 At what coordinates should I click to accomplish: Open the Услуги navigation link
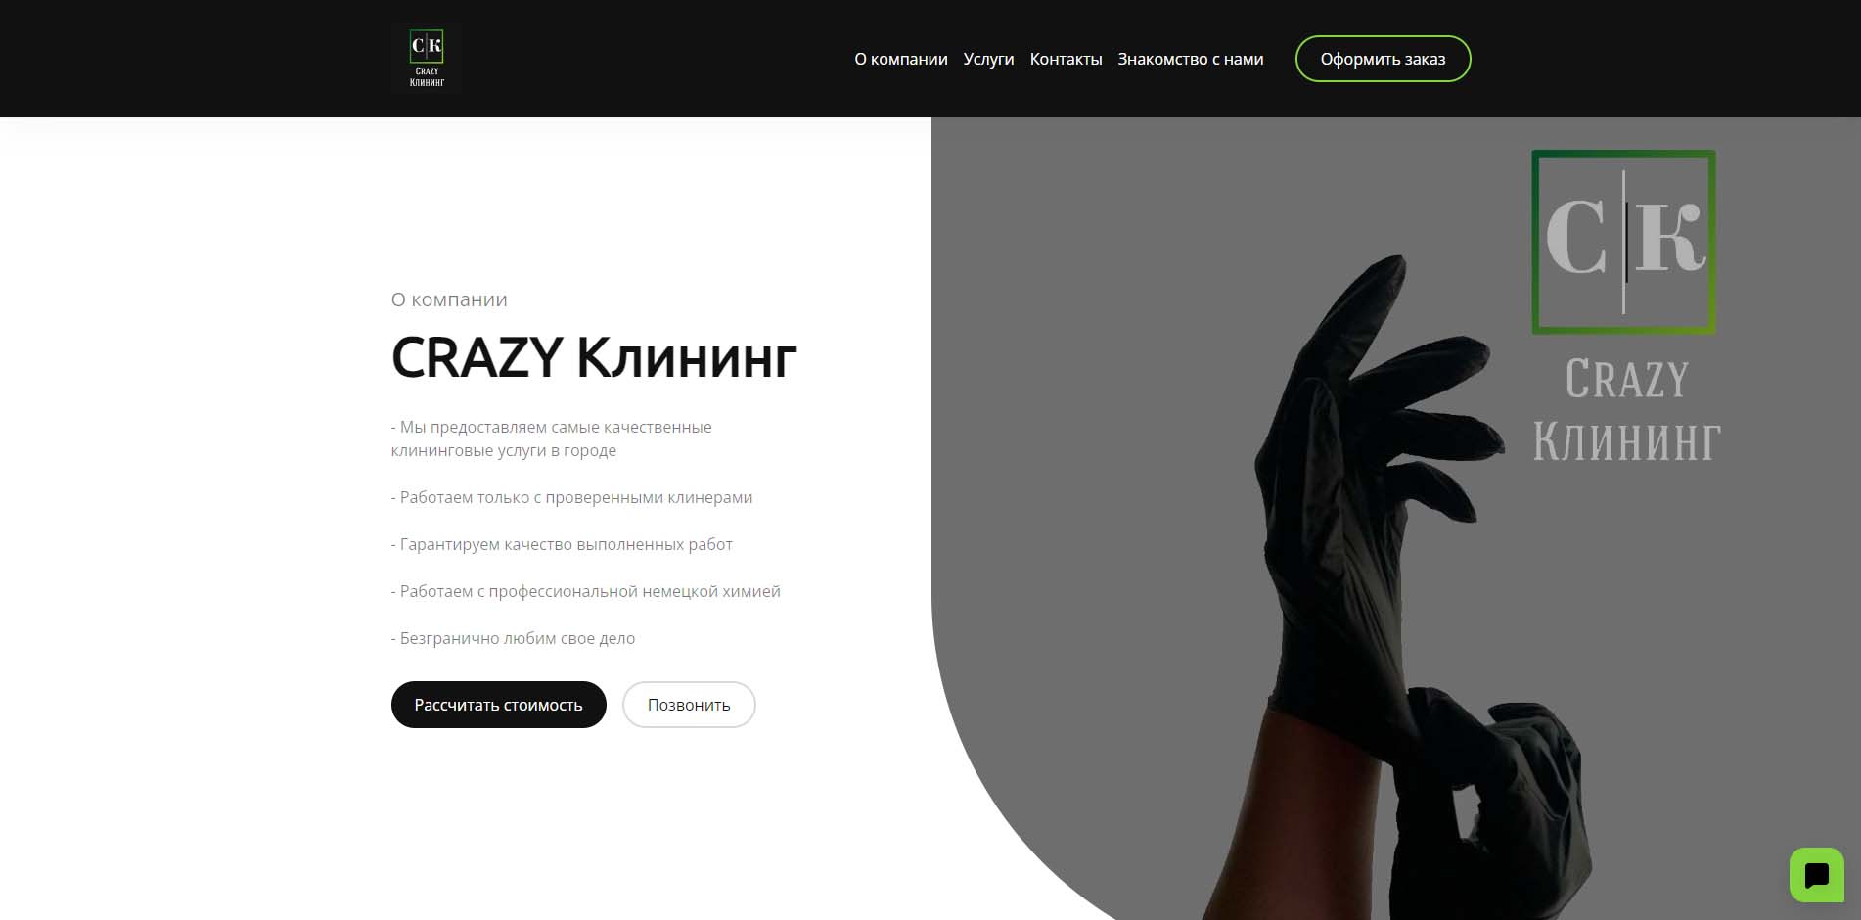click(988, 59)
